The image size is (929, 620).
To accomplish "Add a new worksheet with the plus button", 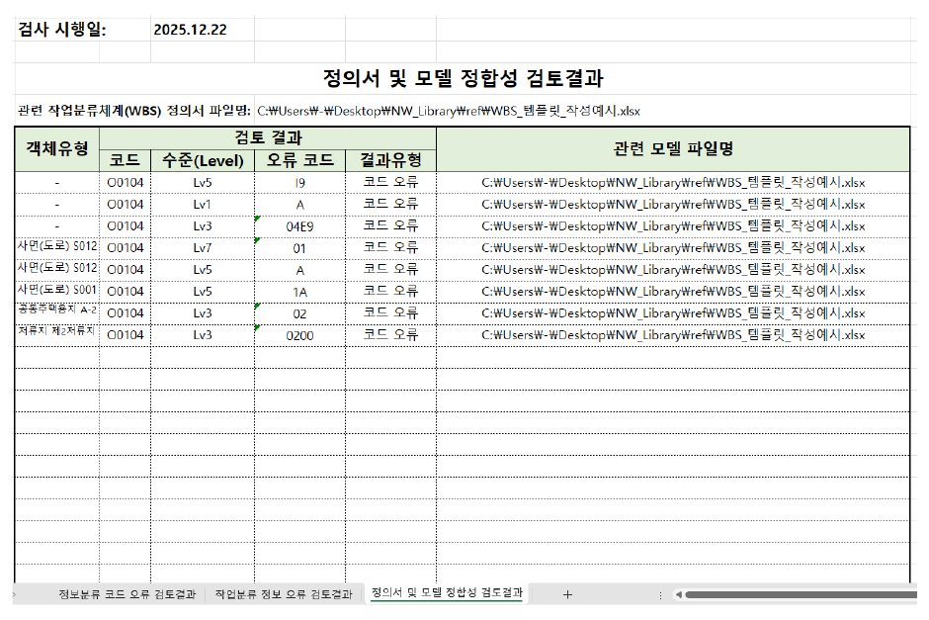I will (566, 595).
